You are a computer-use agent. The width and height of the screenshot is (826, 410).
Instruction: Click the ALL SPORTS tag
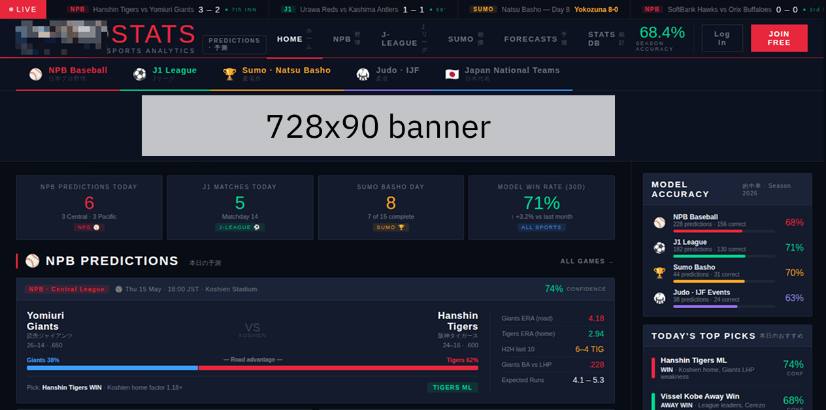542,227
